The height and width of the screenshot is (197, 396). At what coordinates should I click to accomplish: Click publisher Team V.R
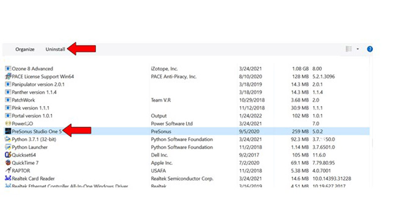pos(161,100)
